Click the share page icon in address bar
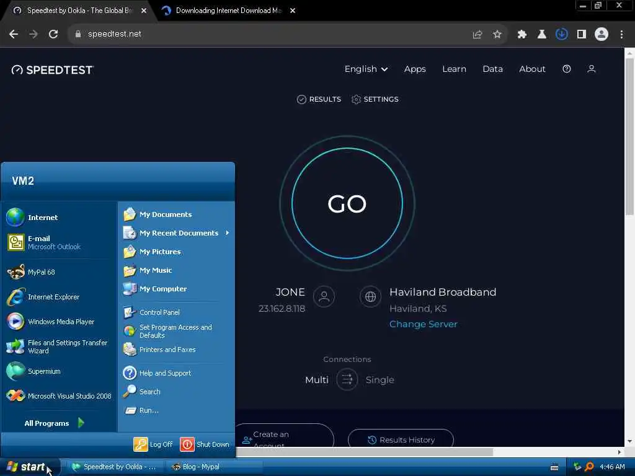Screen dimensions: 635x476 (477, 35)
